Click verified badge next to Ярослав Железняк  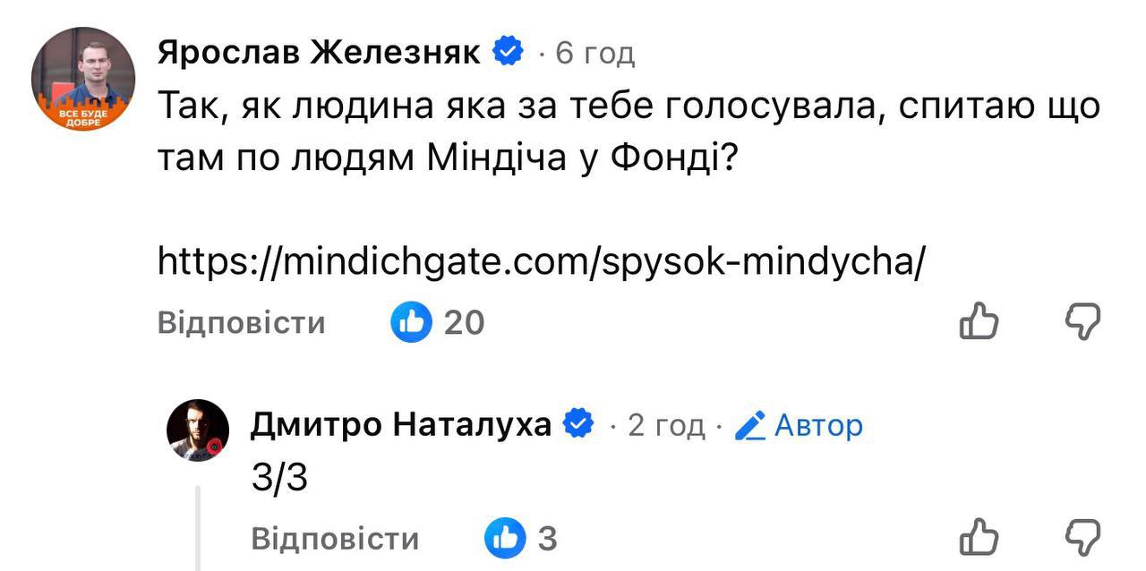point(509,53)
